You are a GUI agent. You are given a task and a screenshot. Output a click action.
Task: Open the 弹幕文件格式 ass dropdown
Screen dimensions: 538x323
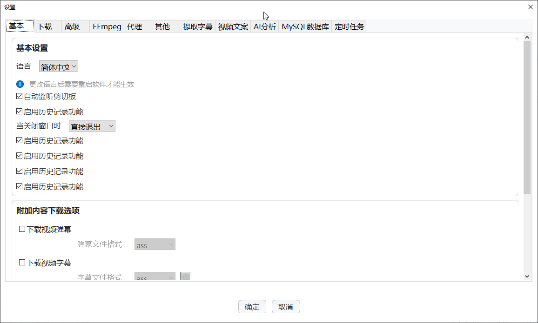tap(155, 244)
